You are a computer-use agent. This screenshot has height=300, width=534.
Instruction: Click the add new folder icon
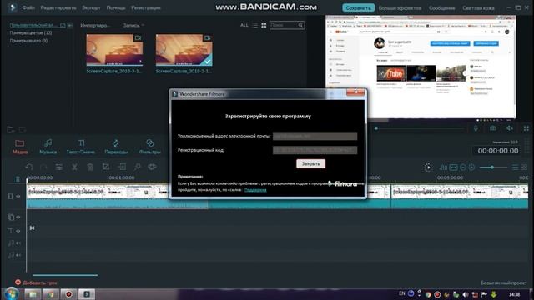click(x=11, y=130)
